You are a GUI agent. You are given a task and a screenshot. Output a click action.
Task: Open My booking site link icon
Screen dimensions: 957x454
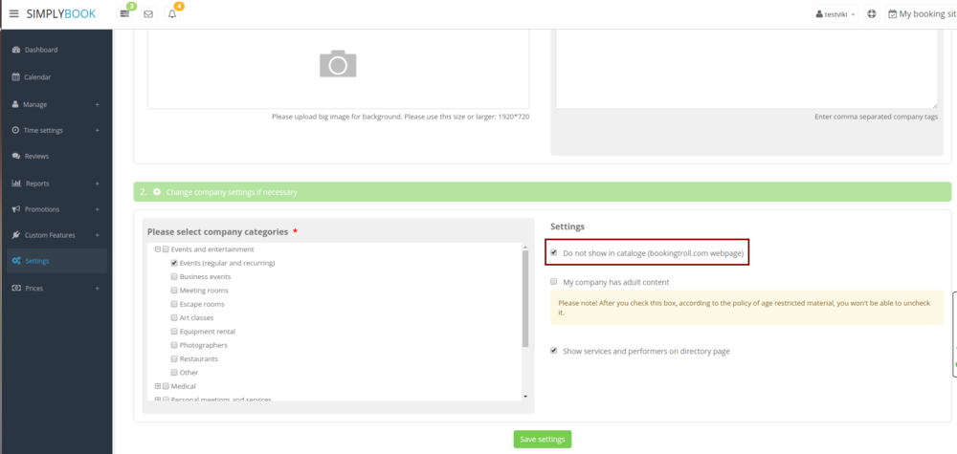pyautogui.click(x=892, y=14)
